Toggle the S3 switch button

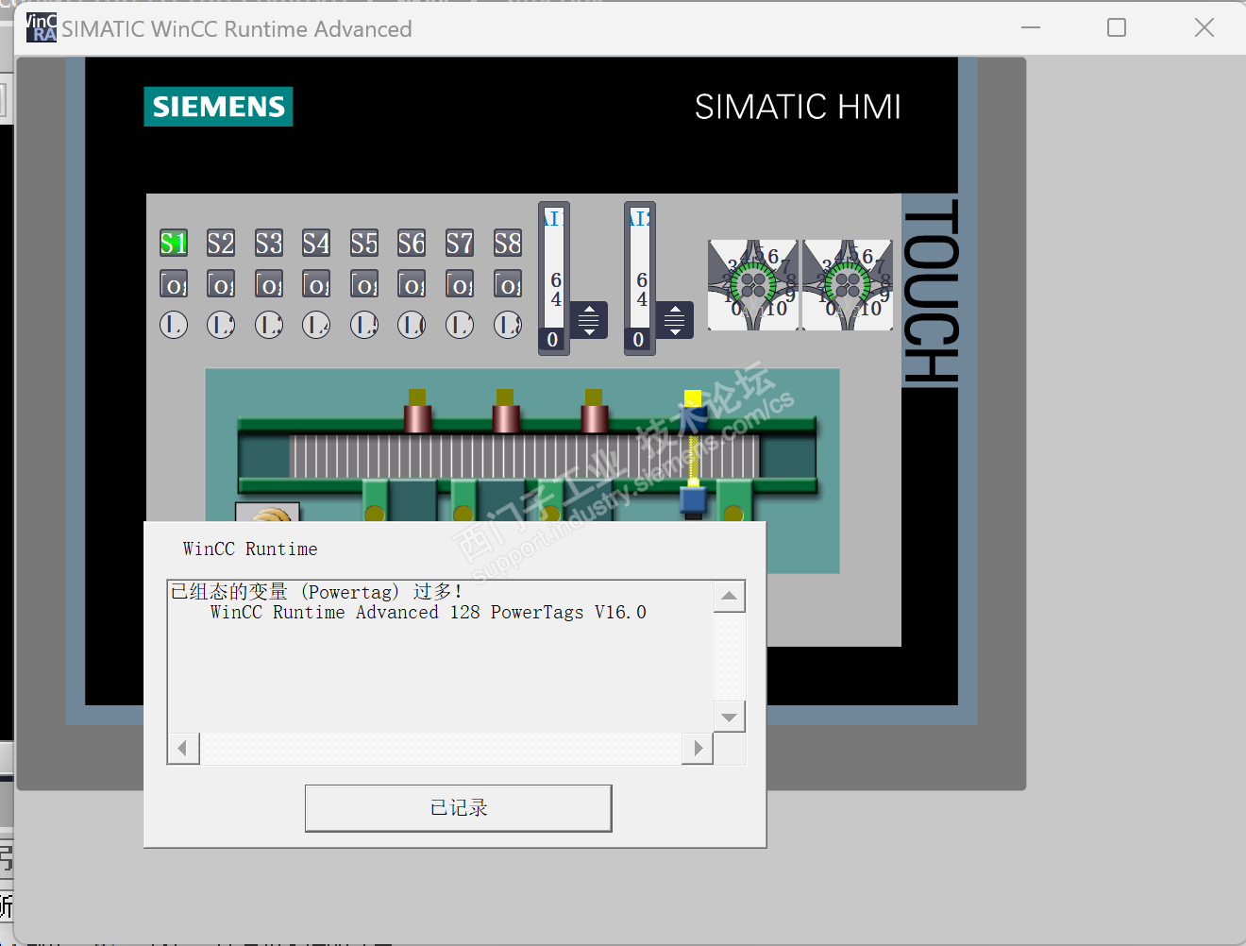(269, 244)
